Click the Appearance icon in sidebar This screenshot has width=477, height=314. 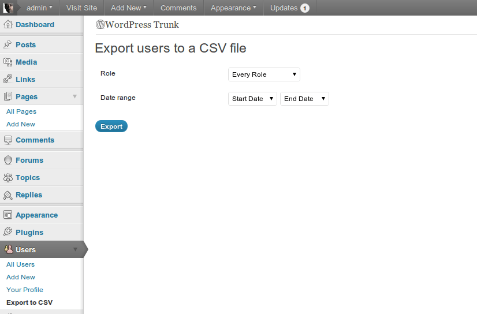pyautogui.click(x=8, y=215)
